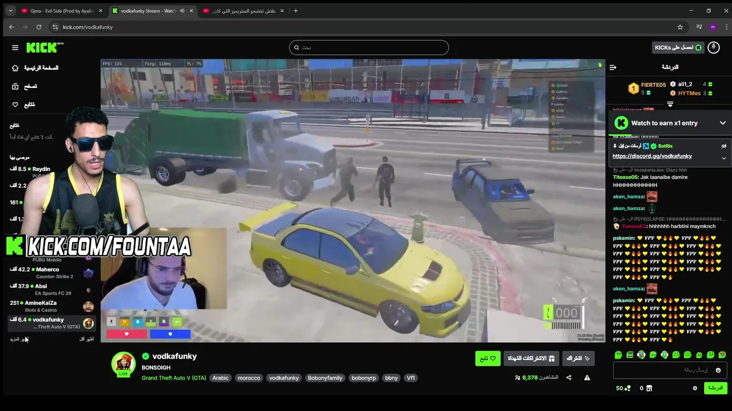
Task: Report the stream via warning icon
Action: point(587,378)
